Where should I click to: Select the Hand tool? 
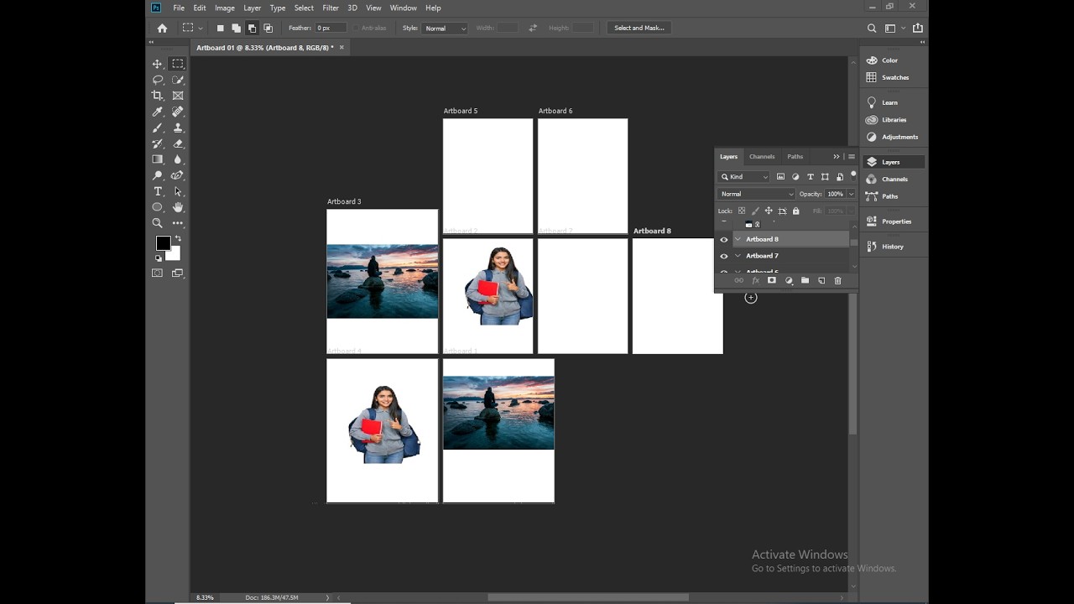coord(178,207)
